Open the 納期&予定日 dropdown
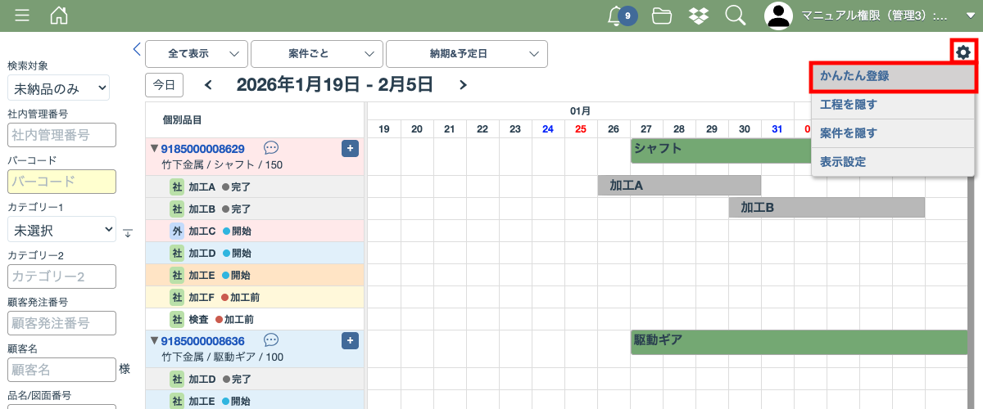The image size is (983, 409). (x=466, y=54)
